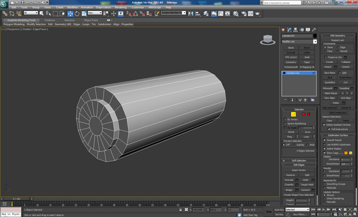Viewport: 358px width, 217px height.
Task: Click the Unlink Selection tool
Action: pos(12,13)
